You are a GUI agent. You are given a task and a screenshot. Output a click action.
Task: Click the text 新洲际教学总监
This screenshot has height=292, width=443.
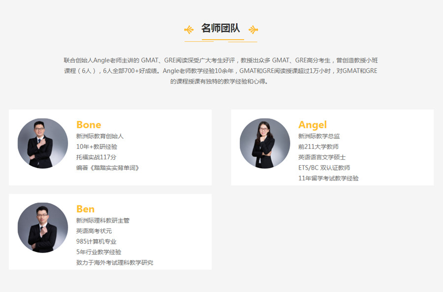point(319,136)
